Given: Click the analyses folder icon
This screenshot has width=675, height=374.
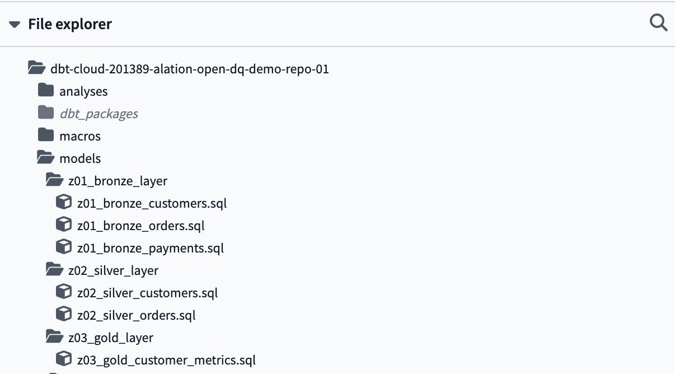Looking at the screenshot, I should coord(46,91).
